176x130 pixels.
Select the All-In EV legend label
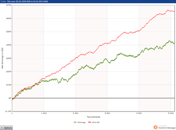pos(96,122)
